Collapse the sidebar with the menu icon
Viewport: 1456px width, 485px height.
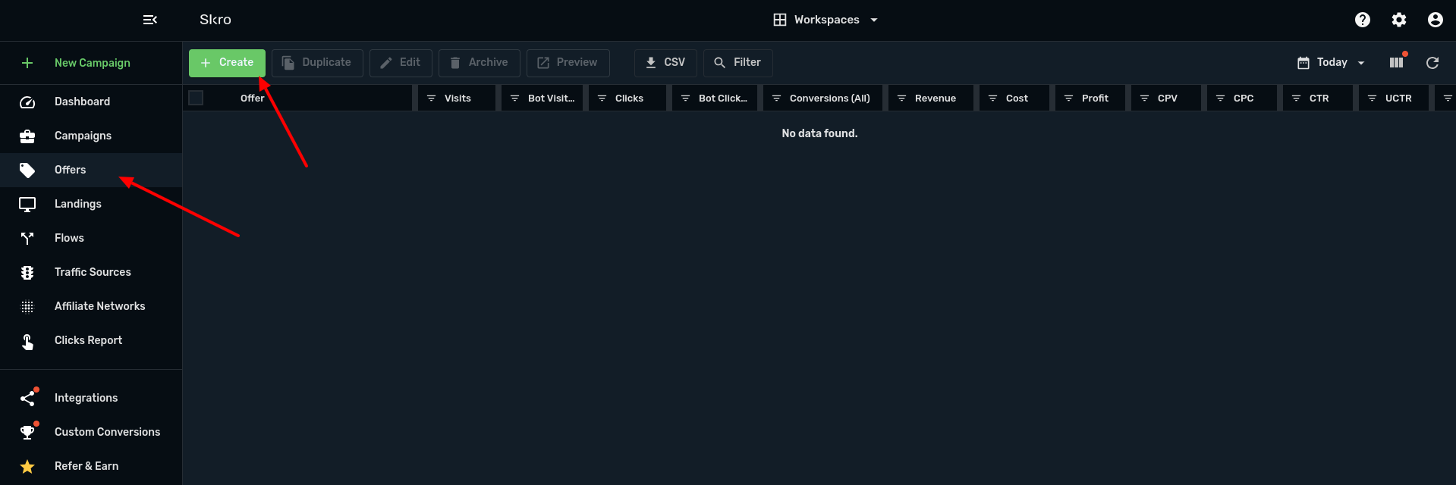pos(149,20)
